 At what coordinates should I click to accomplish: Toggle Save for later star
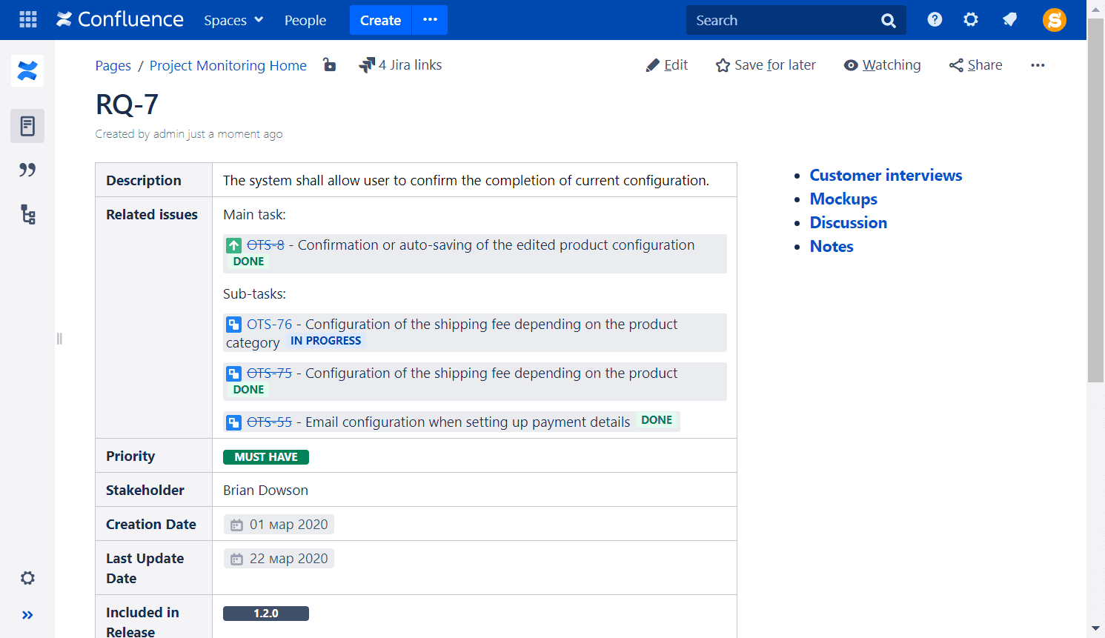pos(721,64)
